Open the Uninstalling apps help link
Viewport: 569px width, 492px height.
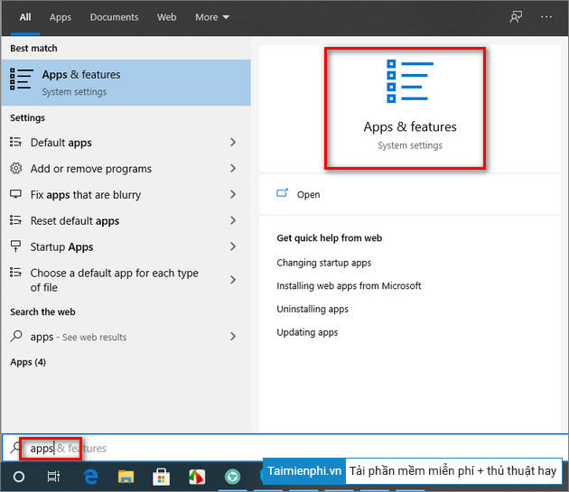[x=312, y=309]
